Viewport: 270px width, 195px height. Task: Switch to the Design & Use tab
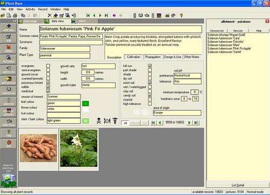pos(173,57)
